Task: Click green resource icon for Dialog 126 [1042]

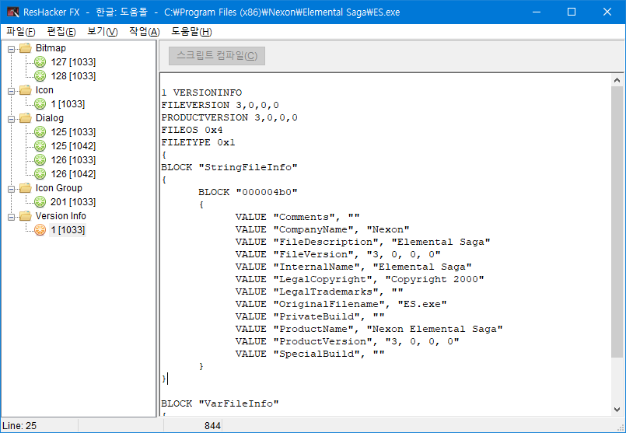Action: point(40,174)
